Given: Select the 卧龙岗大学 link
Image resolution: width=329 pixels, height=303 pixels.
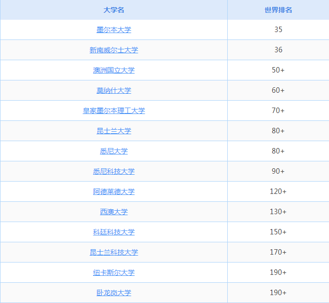Looking at the screenshot, I should click(x=114, y=293).
